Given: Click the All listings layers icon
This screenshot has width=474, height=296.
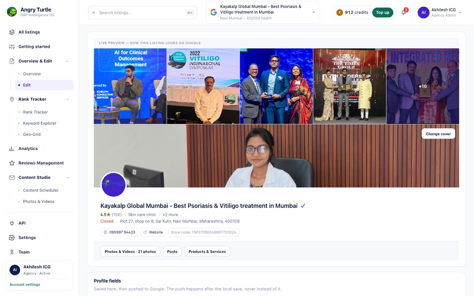Looking at the screenshot, I should coord(12,32).
